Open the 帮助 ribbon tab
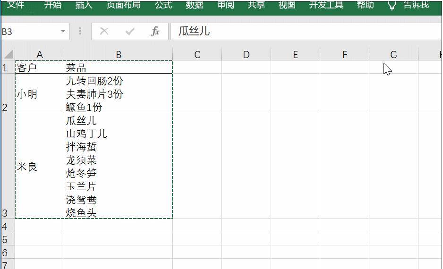This screenshot has height=269, width=443. 365,5
